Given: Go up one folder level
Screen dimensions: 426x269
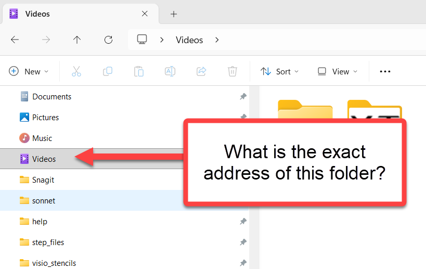Looking at the screenshot, I should (77, 40).
